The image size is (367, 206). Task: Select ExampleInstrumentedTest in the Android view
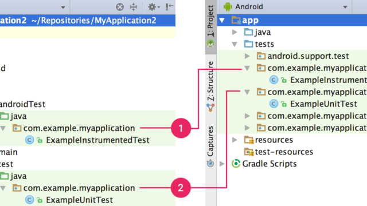[x=329, y=80]
